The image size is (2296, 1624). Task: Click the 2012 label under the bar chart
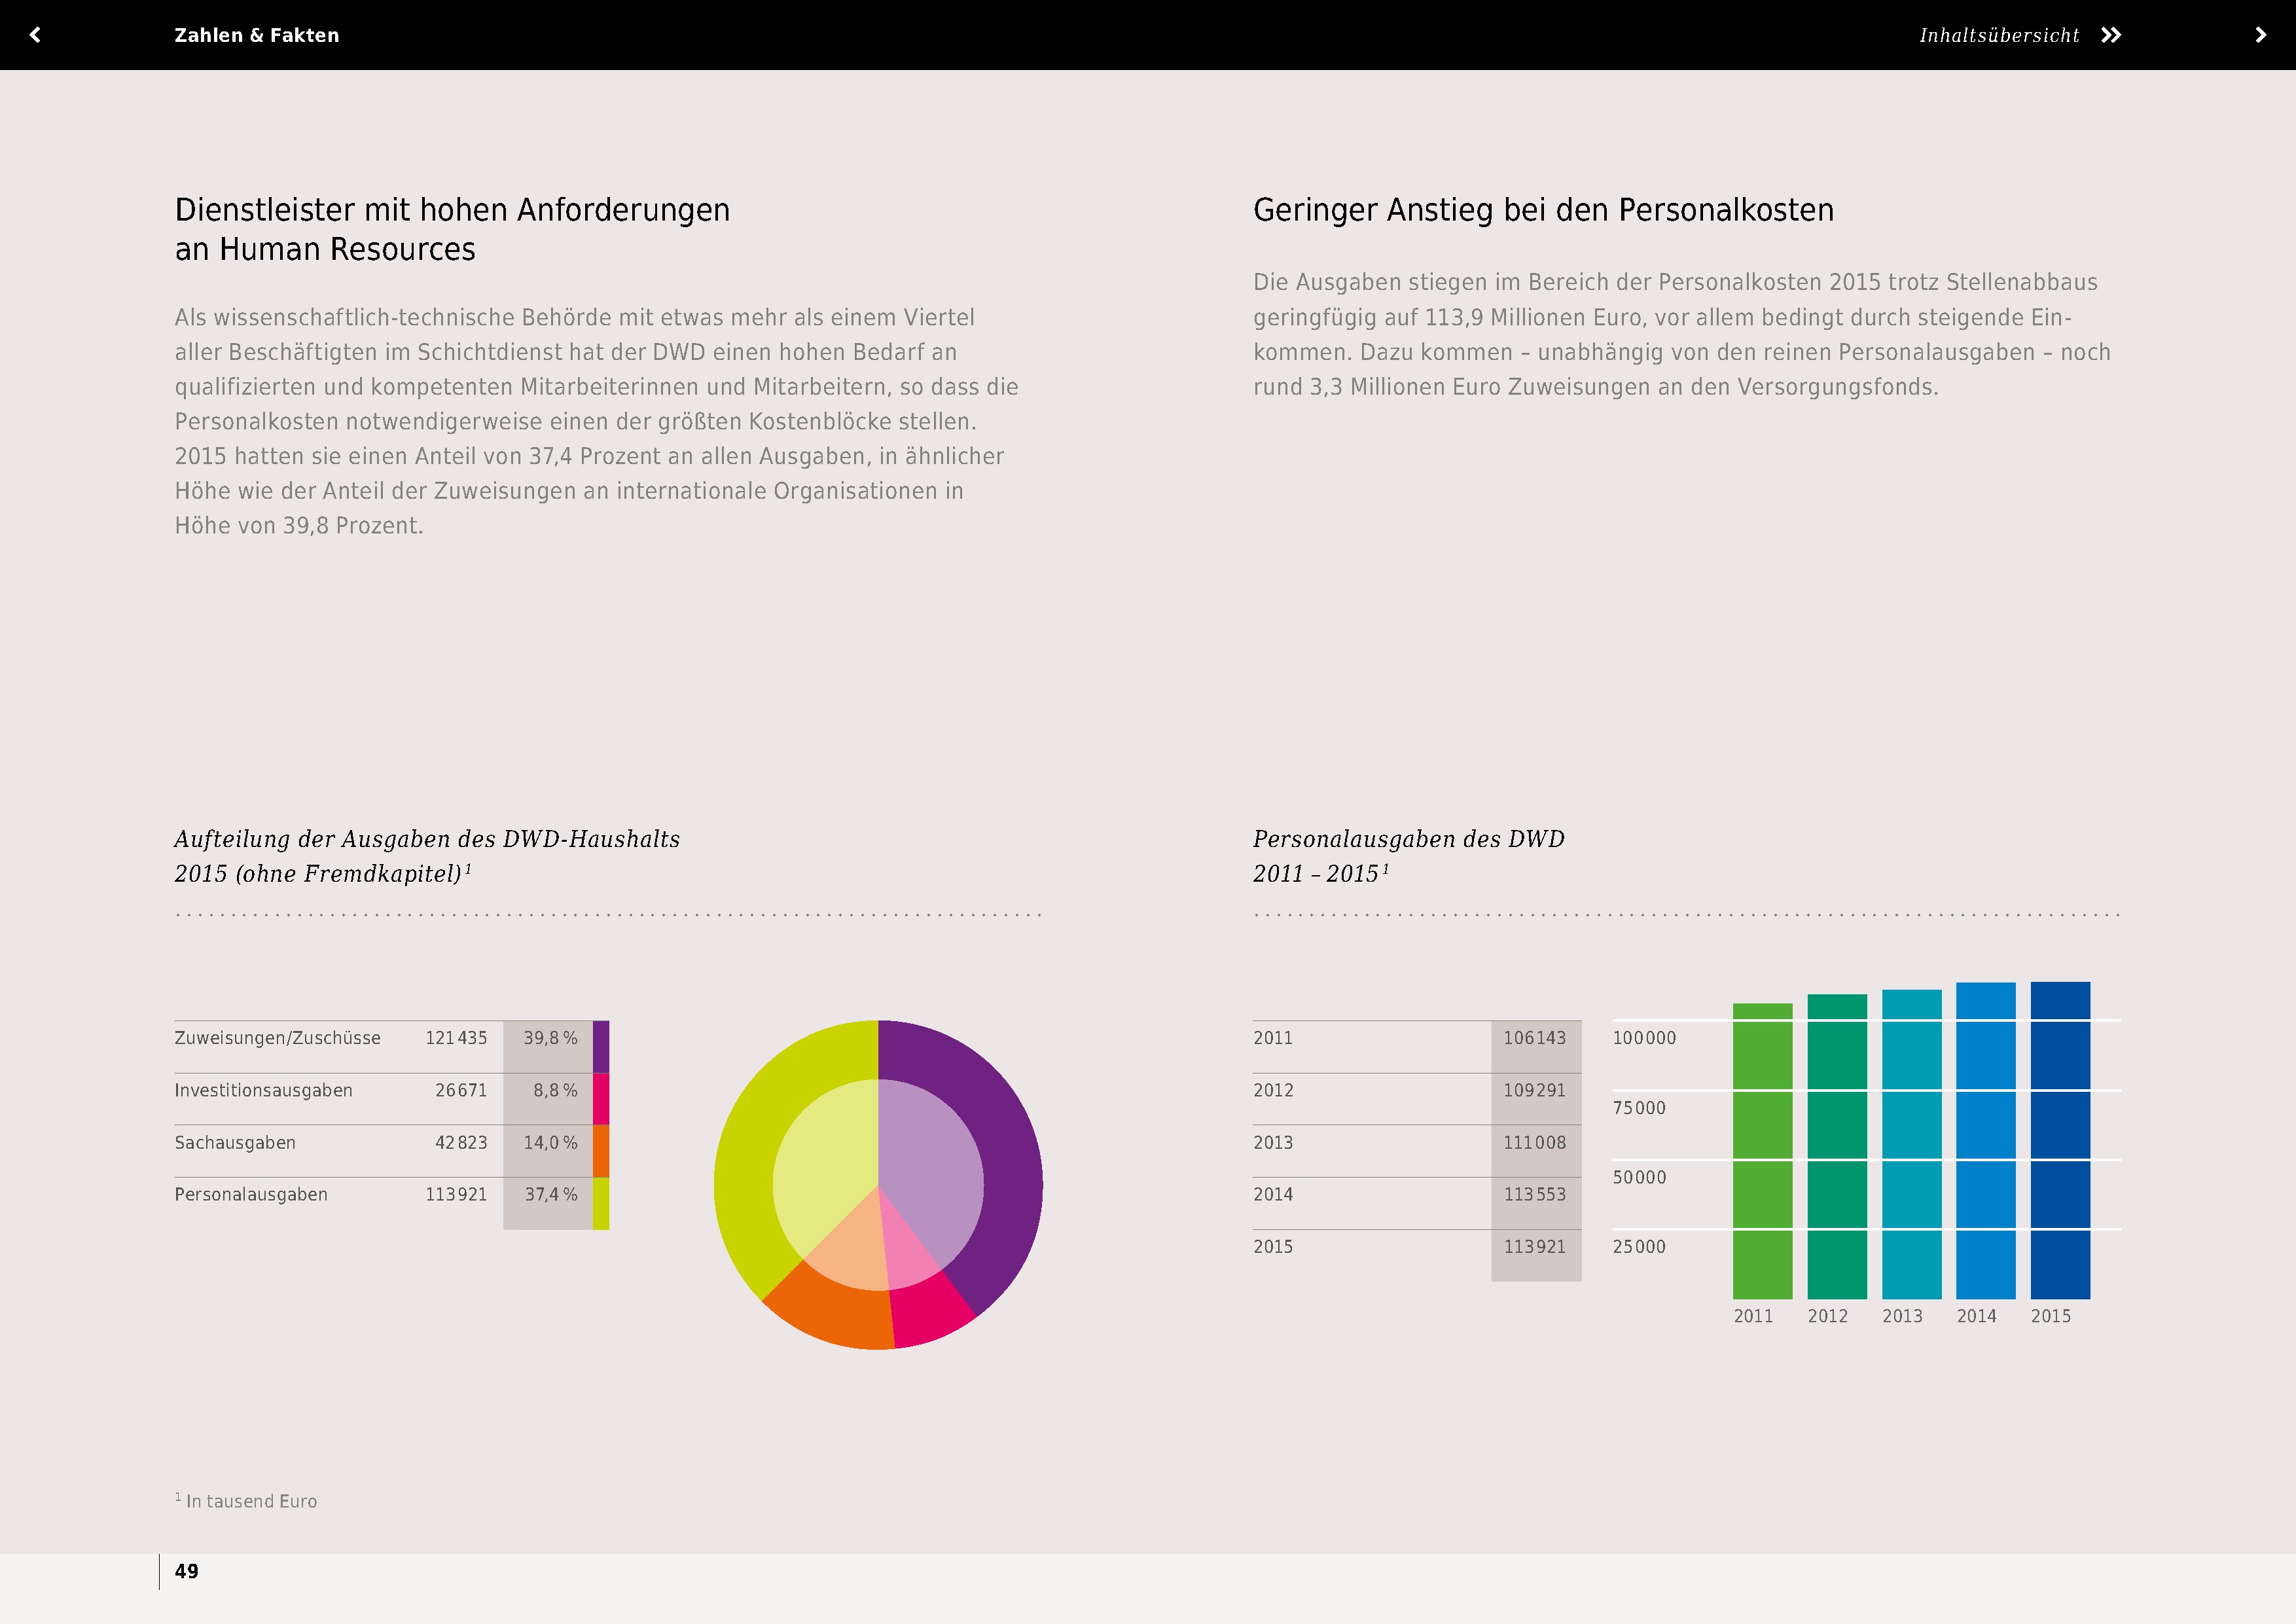(x=1827, y=1316)
